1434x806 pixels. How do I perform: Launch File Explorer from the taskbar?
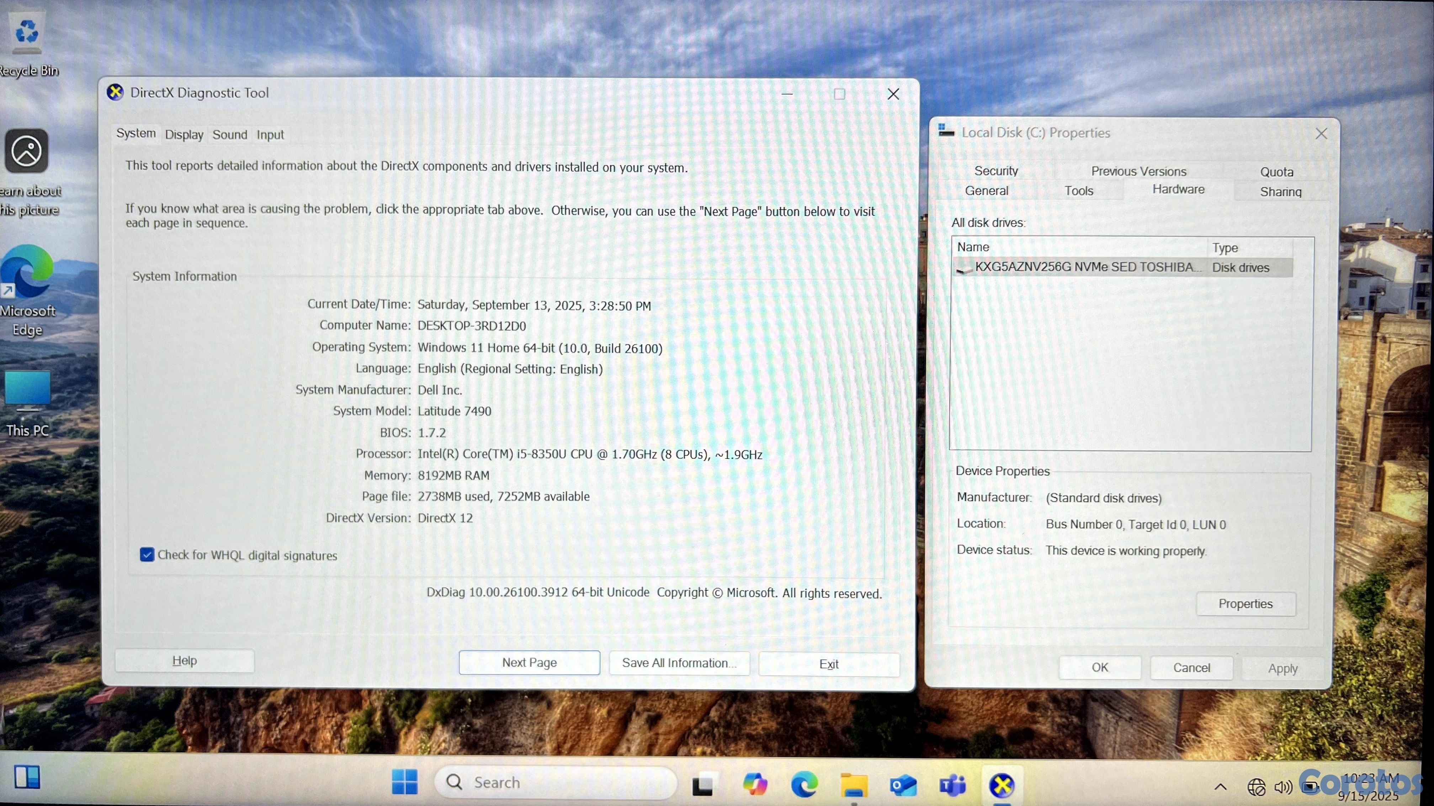point(853,785)
